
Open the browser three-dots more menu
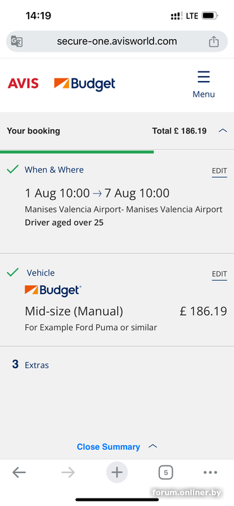click(211, 472)
